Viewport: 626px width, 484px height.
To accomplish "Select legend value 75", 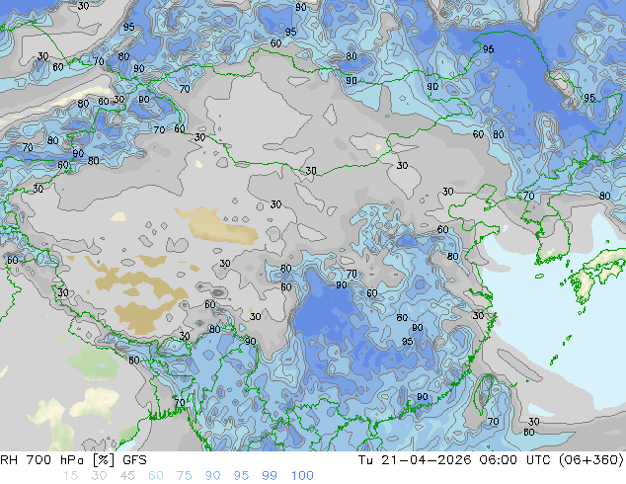I will point(184,476).
